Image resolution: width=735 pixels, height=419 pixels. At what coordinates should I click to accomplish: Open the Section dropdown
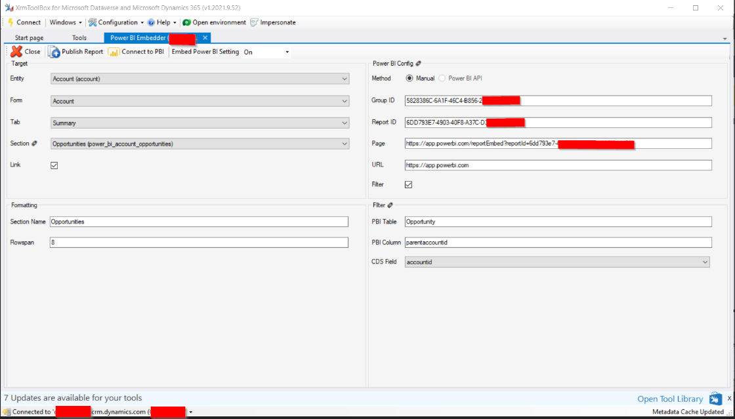pos(199,144)
